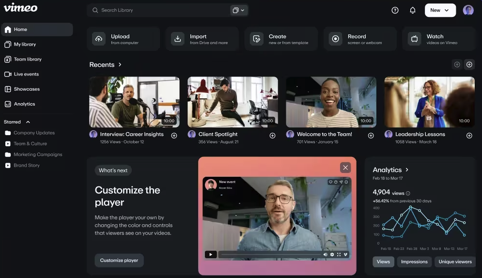Click the video progress bar in the player
The width and height of the screenshot is (482, 278).
pos(269,254)
